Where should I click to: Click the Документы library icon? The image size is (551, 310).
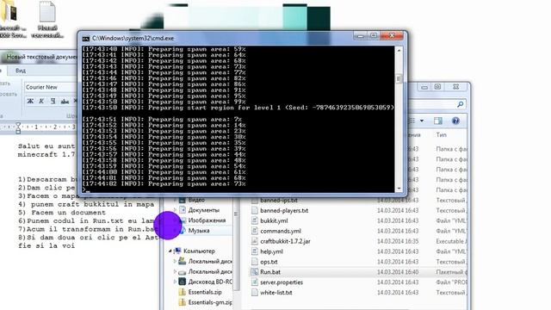click(183, 210)
